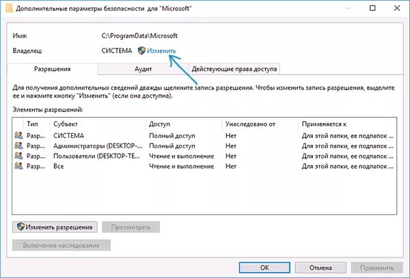The image size is (410, 278).
Task: Click the folder icon in the title bar
Action: pos(9,8)
